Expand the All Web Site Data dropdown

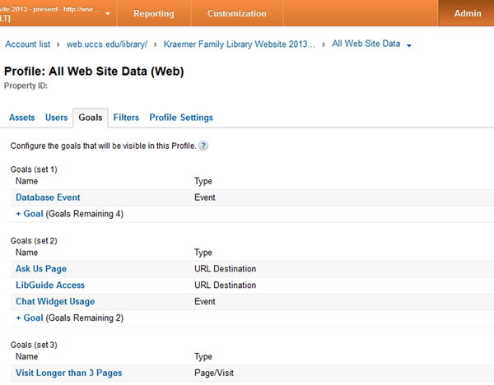tap(409, 44)
